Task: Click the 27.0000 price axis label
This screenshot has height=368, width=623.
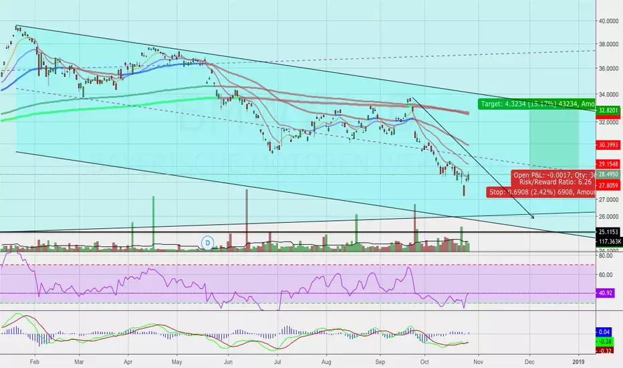Action: click(x=608, y=199)
